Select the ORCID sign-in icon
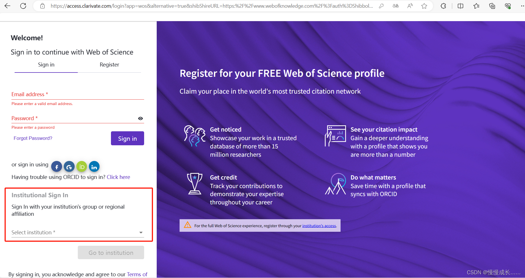Image resolution: width=525 pixels, height=278 pixels. [x=81, y=166]
